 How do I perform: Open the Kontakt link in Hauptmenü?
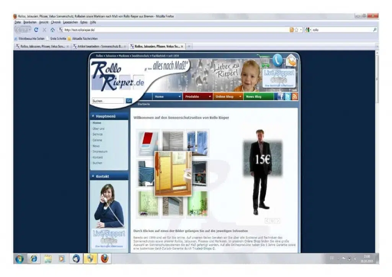click(98, 157)
